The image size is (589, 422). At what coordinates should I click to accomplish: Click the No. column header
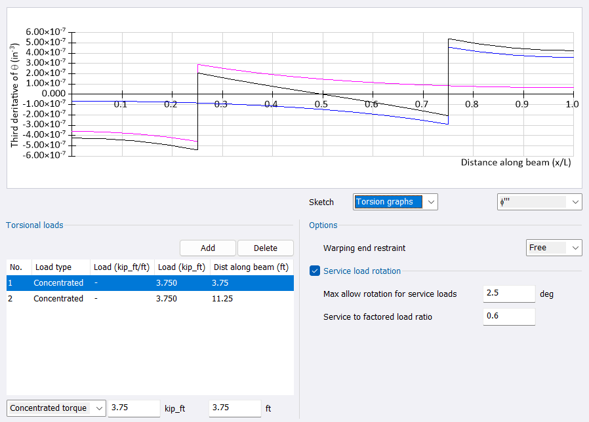[x=16, y=267]
